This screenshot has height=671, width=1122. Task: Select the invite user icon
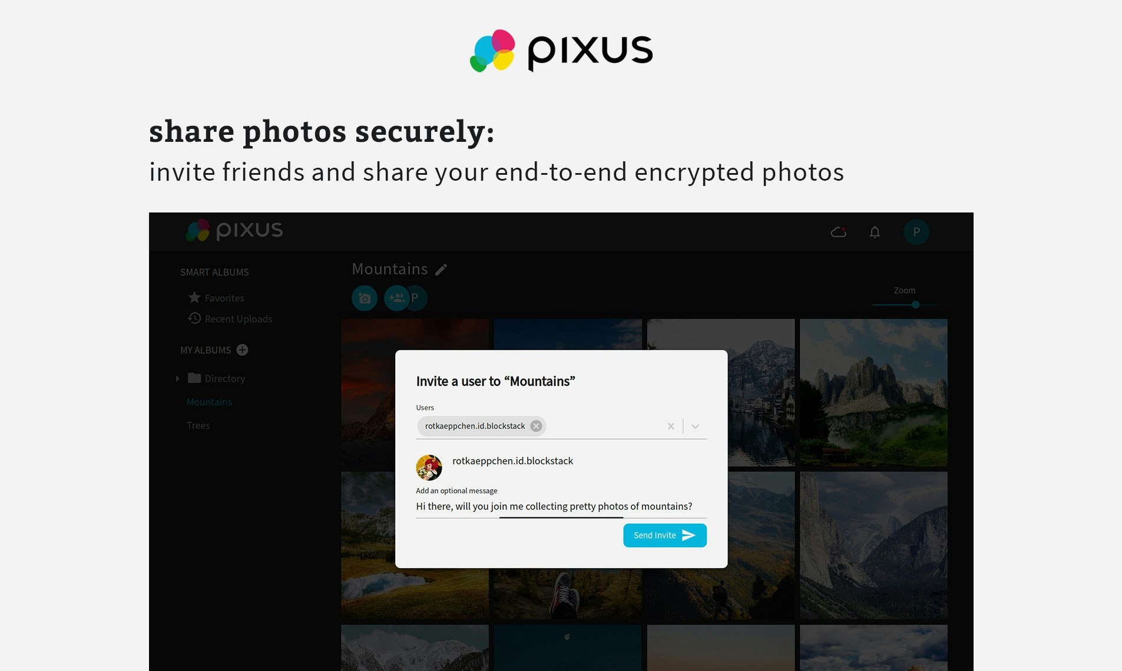point(396,298)
